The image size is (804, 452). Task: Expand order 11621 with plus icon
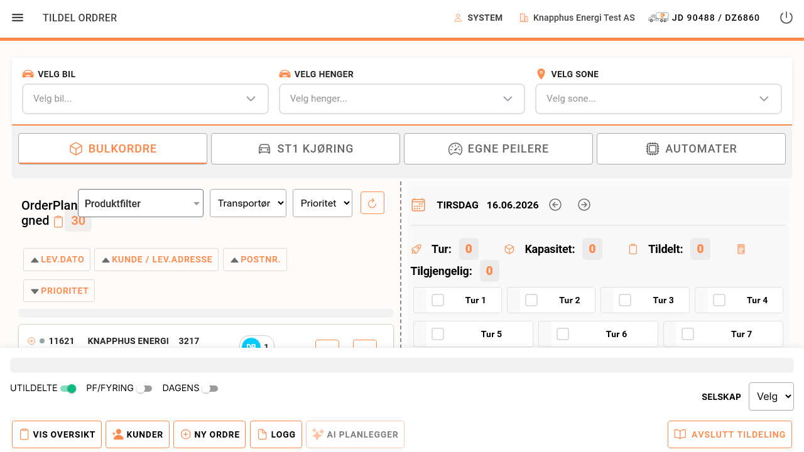click(31, 341)
